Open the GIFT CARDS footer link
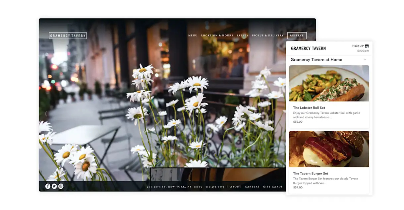The image size is (404, 210). coord(273,186)
